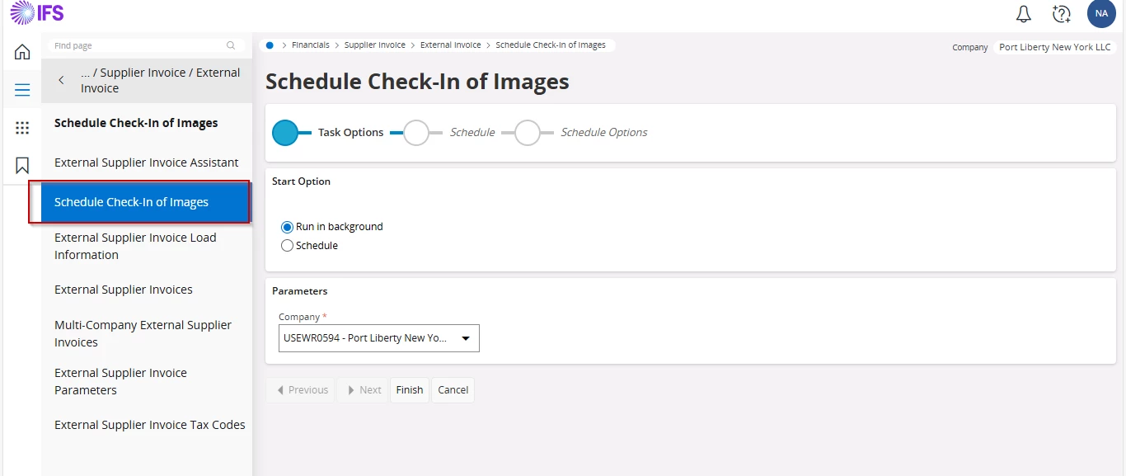Go back using the navigation chevron

pyautogui.click(x=61, y=81)
